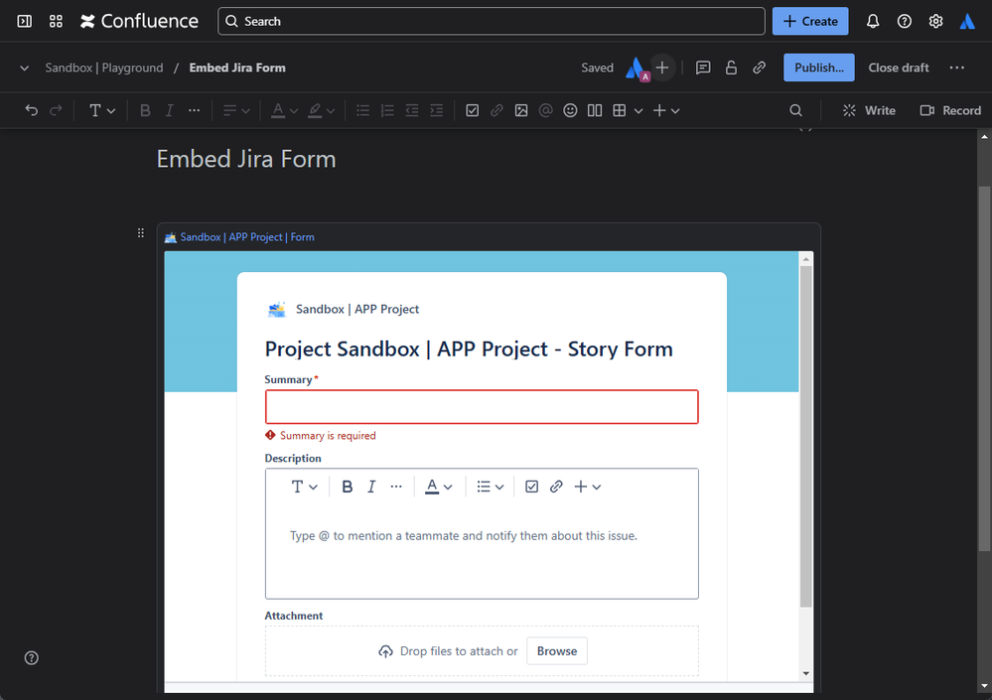992x700 pixels.
Task: Indent the list item
Action: [x=437, y=110]
